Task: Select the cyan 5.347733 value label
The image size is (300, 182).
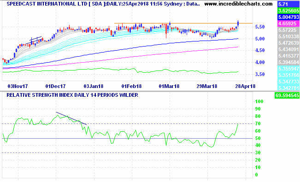Action: (288, 82)
